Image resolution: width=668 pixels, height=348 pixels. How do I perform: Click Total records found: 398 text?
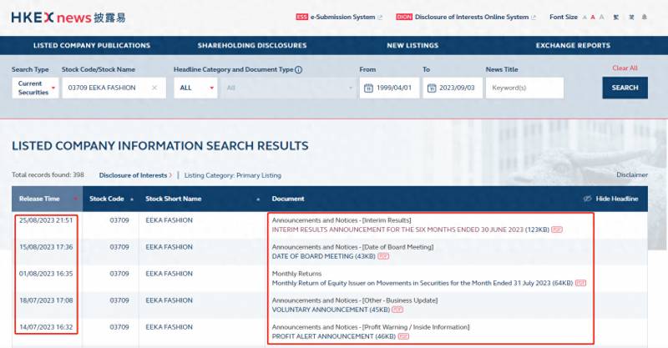click(48, 174)
